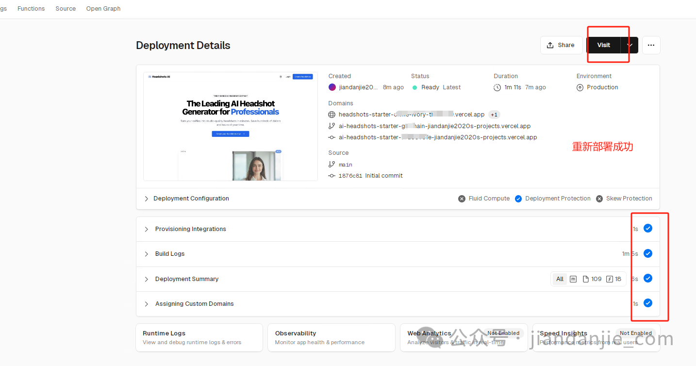
Task: Open the headshots-starter vercel.app domain link
Action: pos(412,115)
